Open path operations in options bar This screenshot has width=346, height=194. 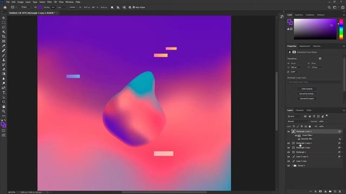pyautogui.click(x=112, y=7)
